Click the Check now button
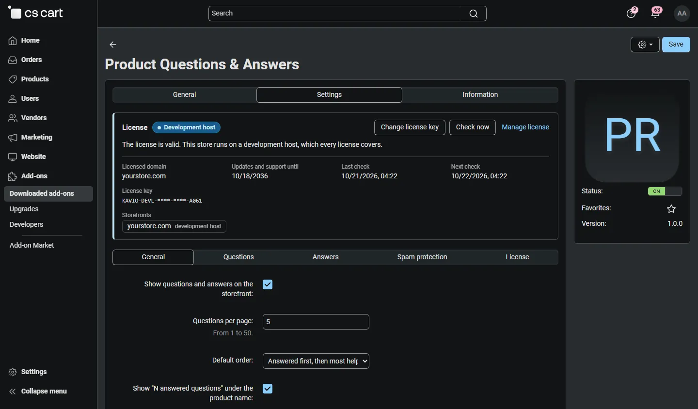This screenshot has width=698, height=409. point(473,127)
